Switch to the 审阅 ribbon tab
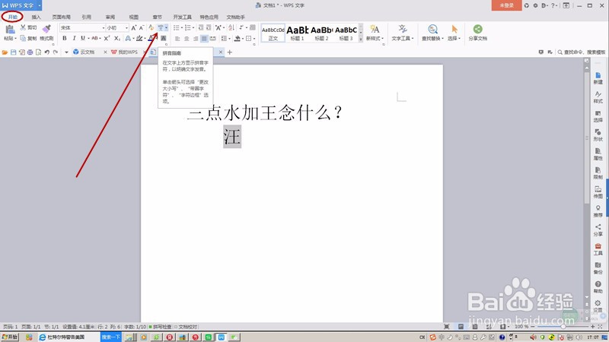 [x=110, y=17]
